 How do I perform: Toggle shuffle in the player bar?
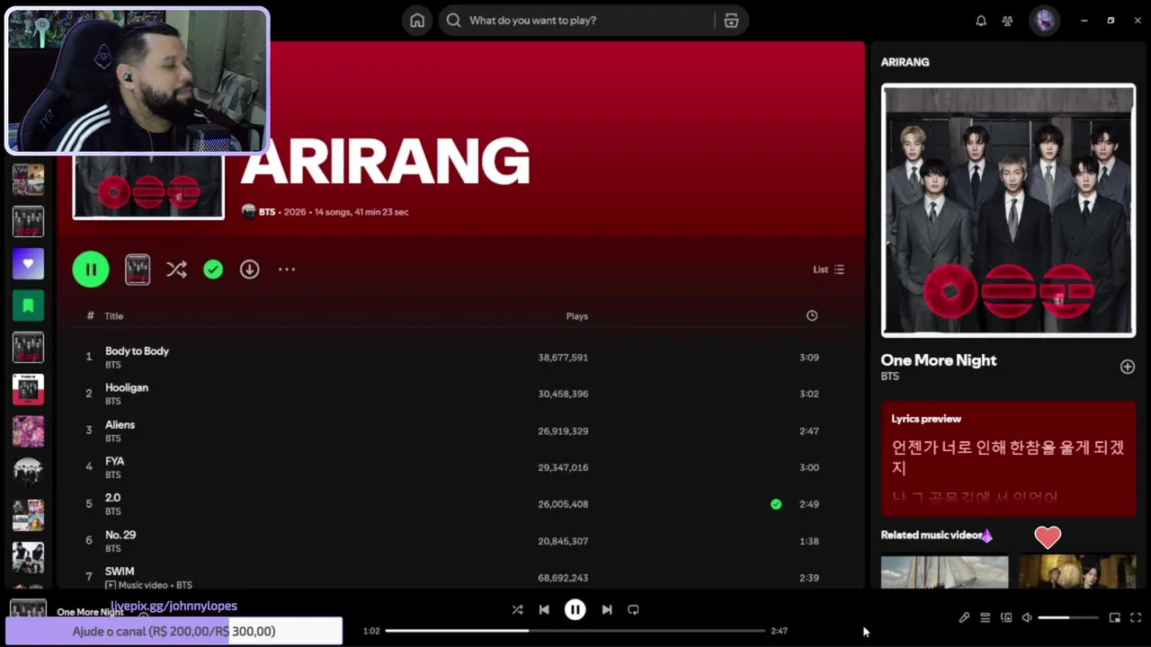[x=517, y=609]
